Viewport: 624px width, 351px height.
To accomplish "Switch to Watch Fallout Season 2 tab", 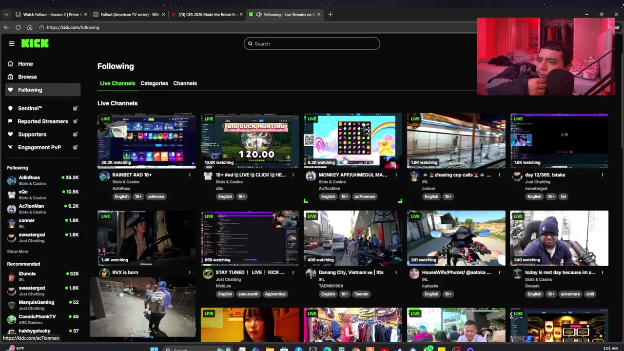I will [x=51, y=14].
